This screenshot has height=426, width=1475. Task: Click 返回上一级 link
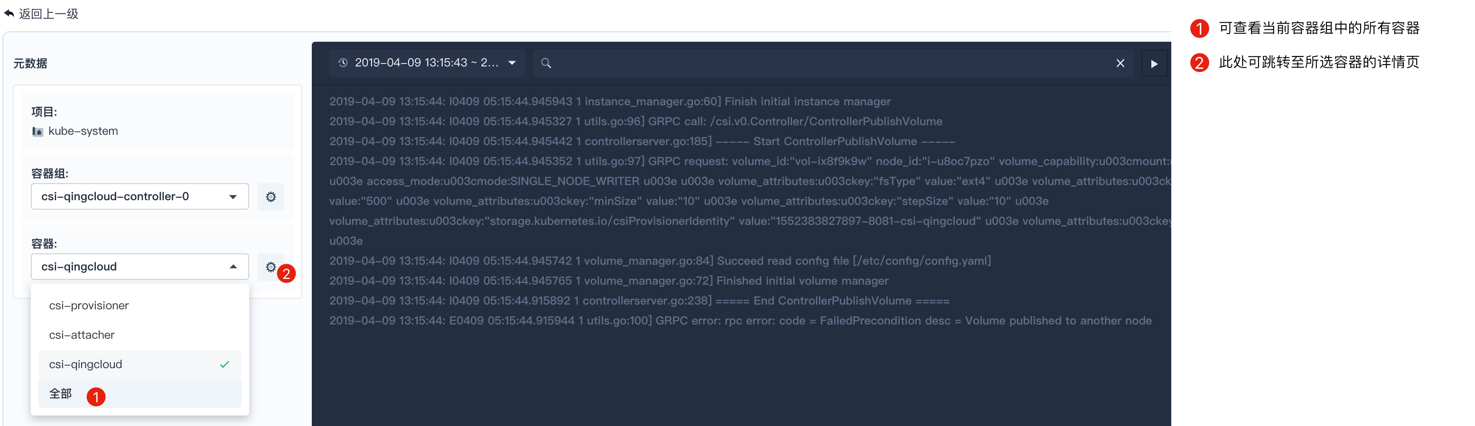click(48, 13)
